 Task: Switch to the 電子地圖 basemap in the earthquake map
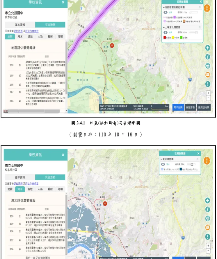[x=178, y=107]
